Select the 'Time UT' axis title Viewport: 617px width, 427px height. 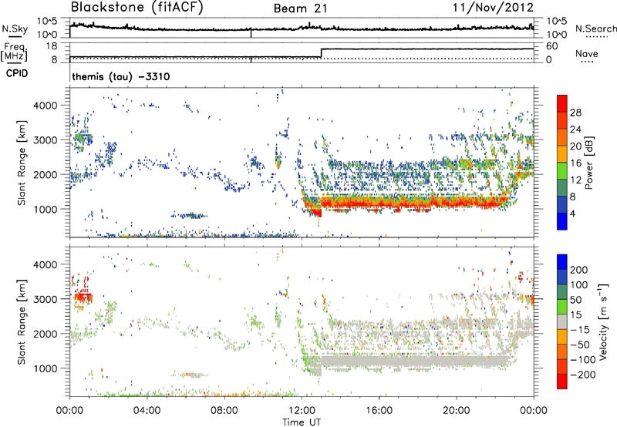302,422
